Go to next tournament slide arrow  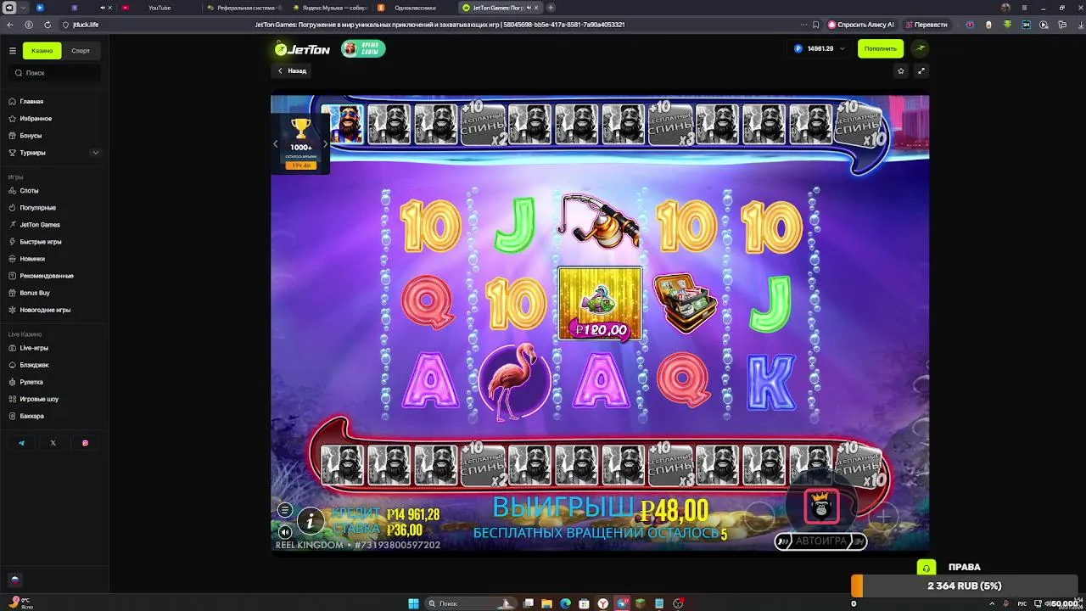(x=325, y=144)
